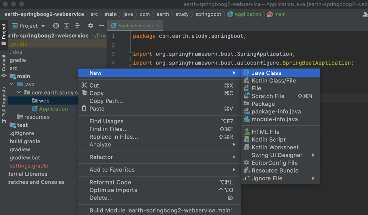Choose New in the context menu
The height and width of the screenshot is (215, 368).
click(x=159, y=73)
